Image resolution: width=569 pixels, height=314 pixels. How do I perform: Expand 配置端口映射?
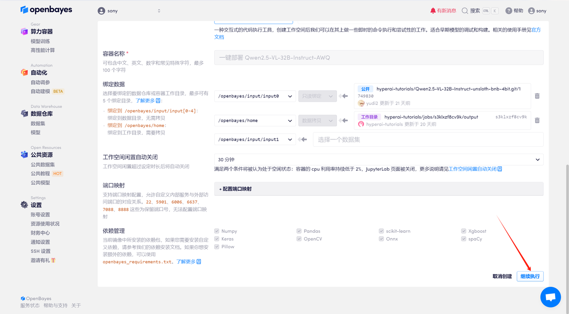379,189
